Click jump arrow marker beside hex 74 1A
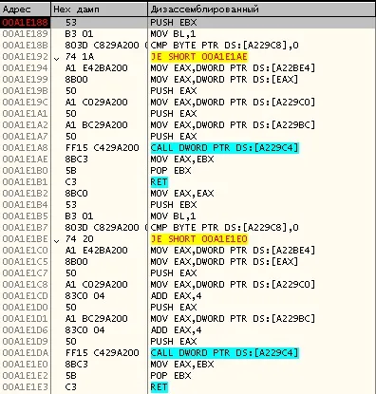The width and height of the screenshot is (376, 394). click(x=57, y=59)
